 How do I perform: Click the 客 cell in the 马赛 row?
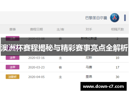(60, 68)
